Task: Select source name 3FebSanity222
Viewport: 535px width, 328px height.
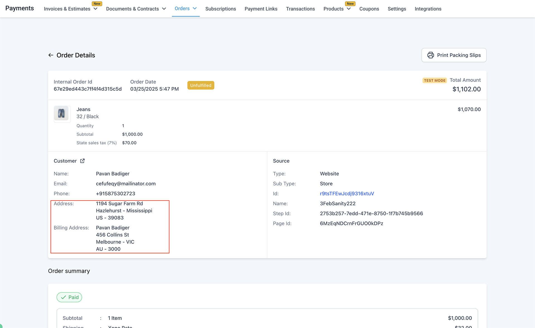Action: tap(338, 203)
